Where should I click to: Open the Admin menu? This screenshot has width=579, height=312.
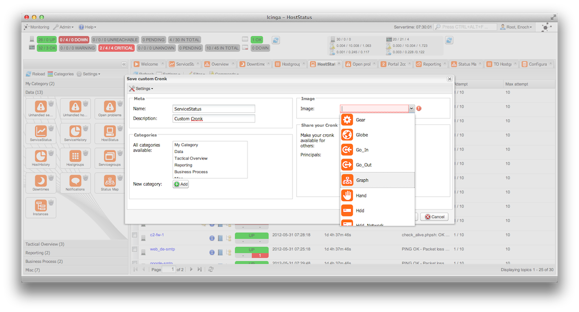[x=63, y=27]
